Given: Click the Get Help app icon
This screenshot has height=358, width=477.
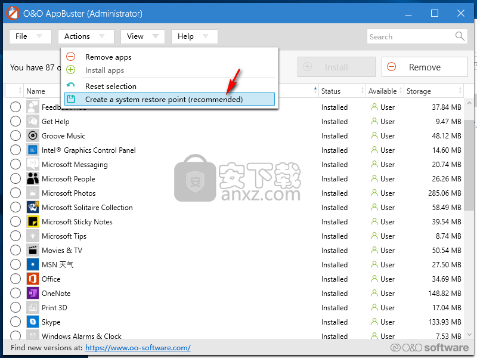Looking at the screenshot, I should (x=33, y=121).
